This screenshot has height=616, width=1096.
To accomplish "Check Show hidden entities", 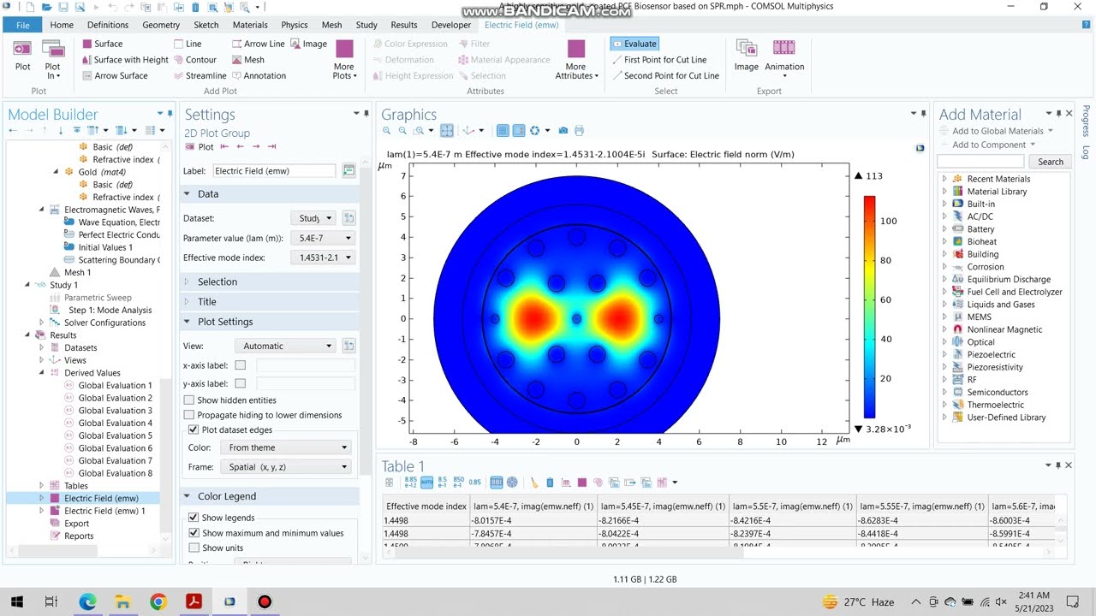I will point(189,400).
